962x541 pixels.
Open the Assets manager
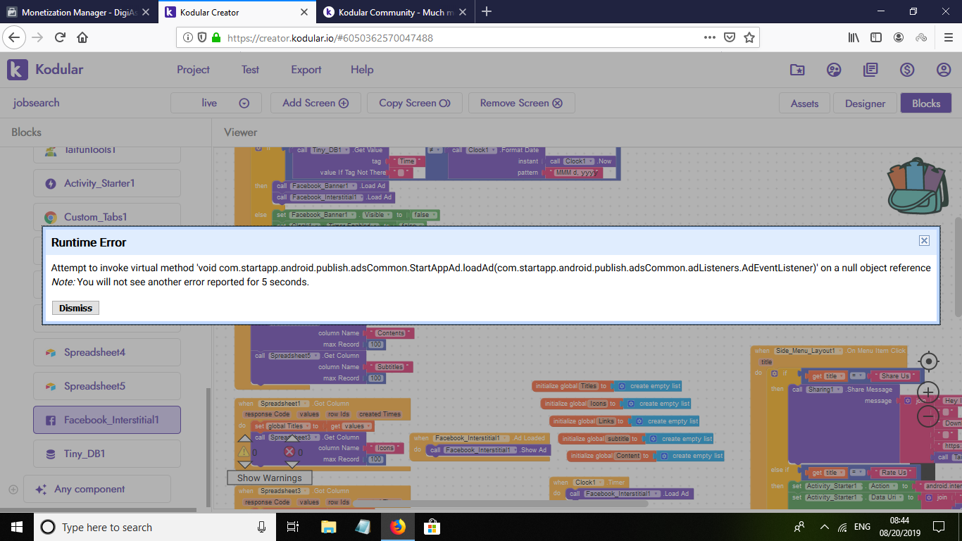click(x=804, y=104)
